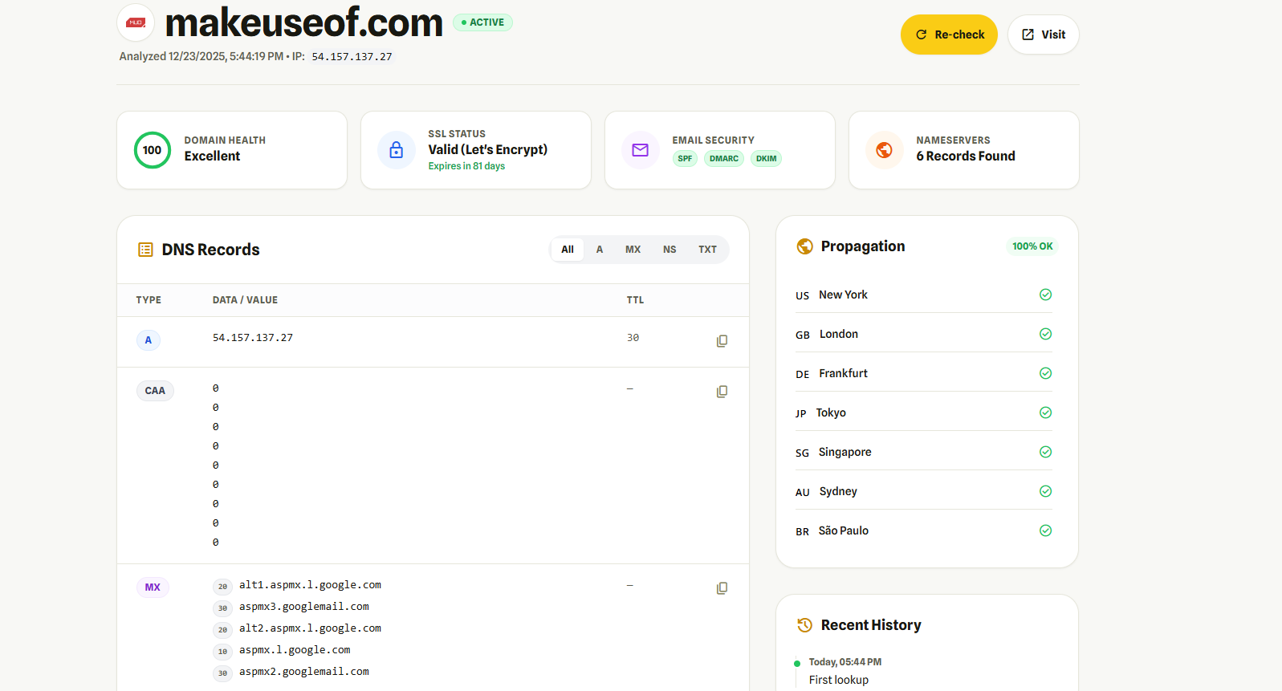1282x691 pixels.
Task: Click the TYPE column header
Action: tap(149, 300)
